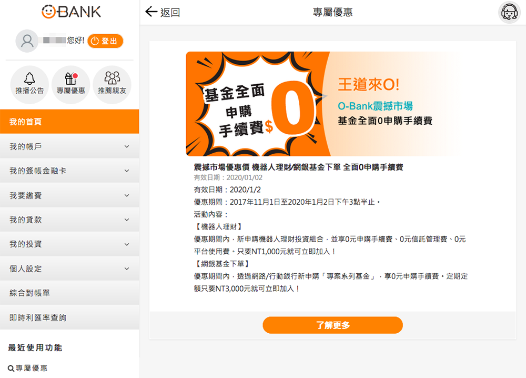Select 我的首頁 in the sidebar
The image size is (526, 378).
click(69, 122)
